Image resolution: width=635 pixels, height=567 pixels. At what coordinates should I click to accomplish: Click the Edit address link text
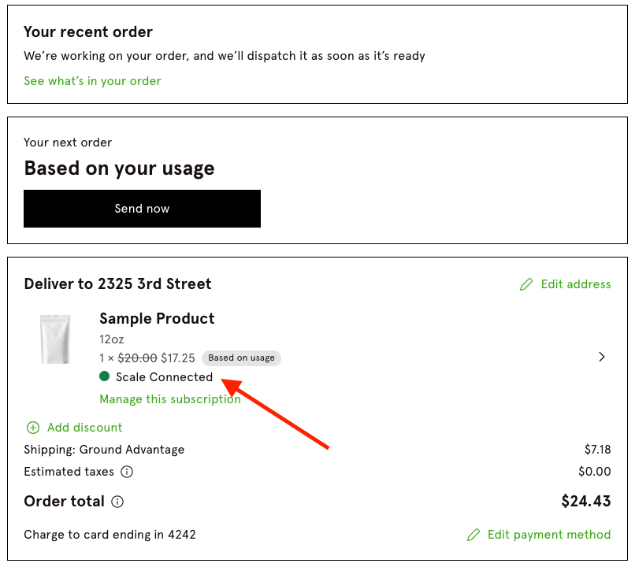pyautogui.click(x=575, y=284)
